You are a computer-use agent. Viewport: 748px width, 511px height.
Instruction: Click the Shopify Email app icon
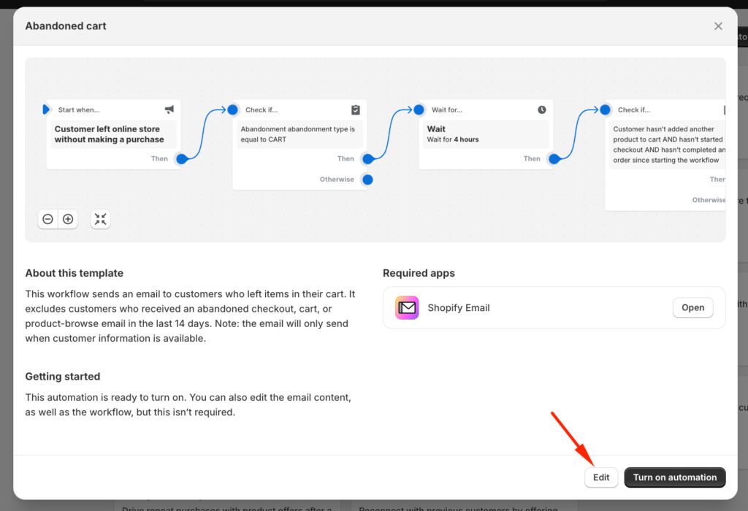(x=407, y=308)
